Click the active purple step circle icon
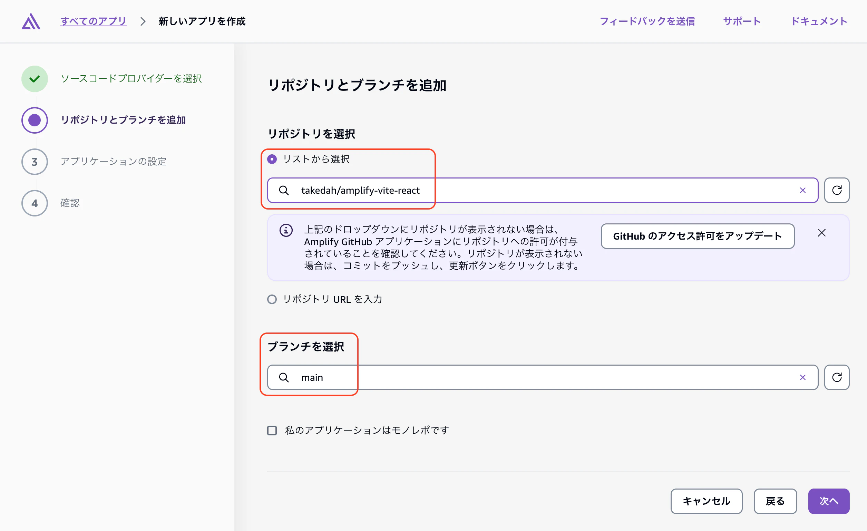This screenshot has height=531, width=867. [35, 120]
